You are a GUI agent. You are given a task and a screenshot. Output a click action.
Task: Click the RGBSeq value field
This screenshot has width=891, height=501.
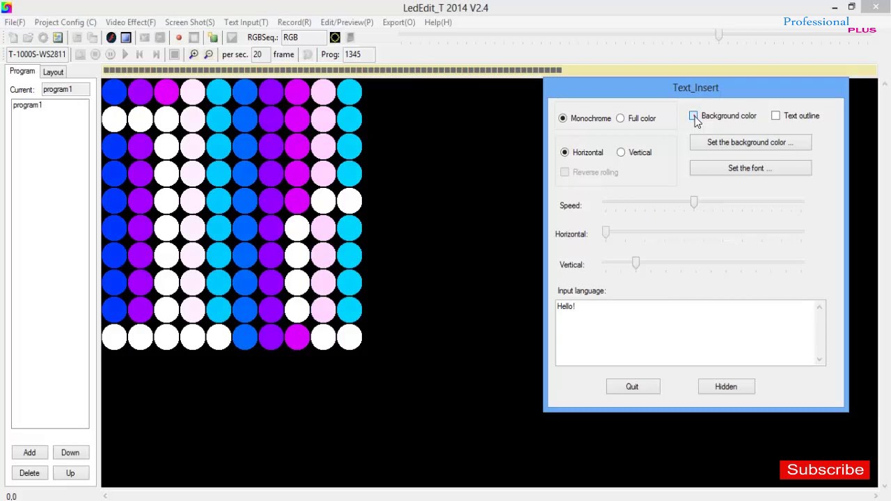[x=303, y=38]
